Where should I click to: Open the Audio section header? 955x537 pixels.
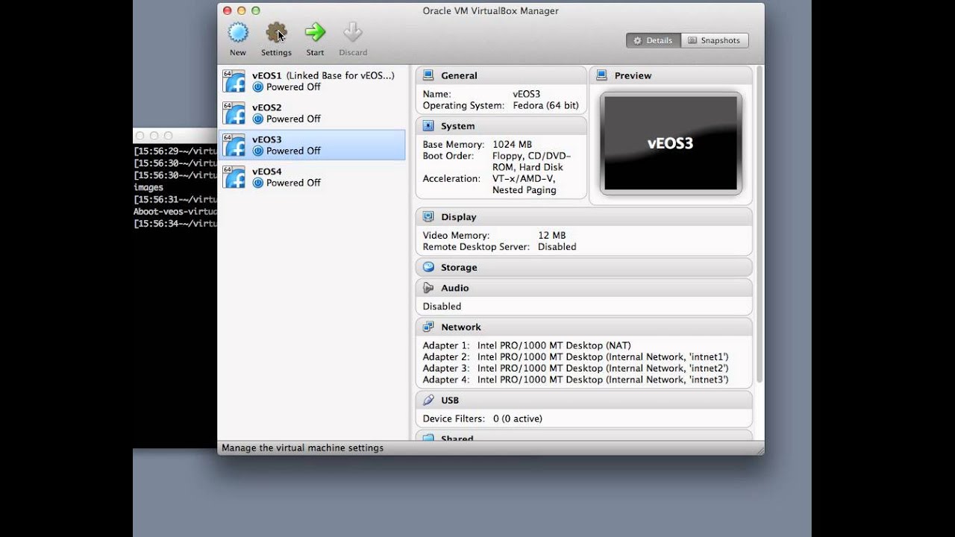(583, 288)
